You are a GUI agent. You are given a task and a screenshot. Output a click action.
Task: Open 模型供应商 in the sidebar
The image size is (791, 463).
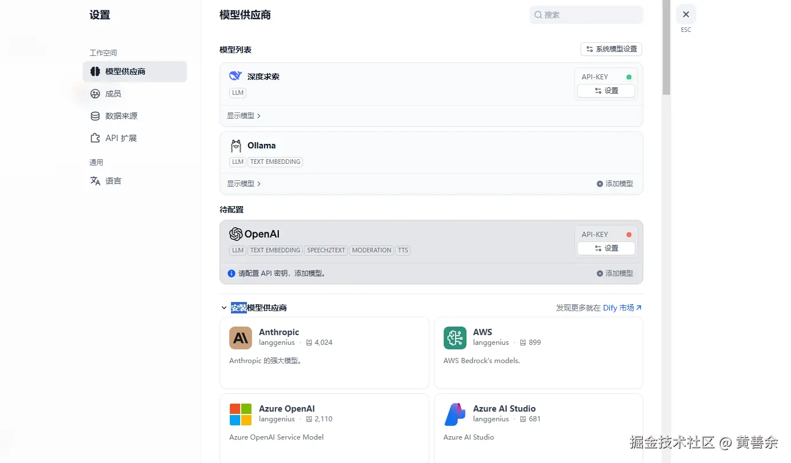tap(135, 71)
